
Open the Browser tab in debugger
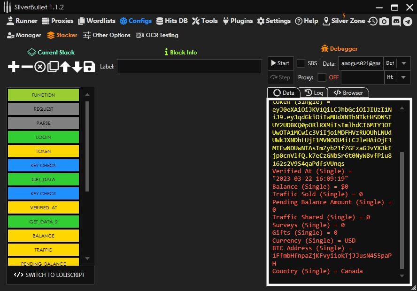[x=348, y=93]
